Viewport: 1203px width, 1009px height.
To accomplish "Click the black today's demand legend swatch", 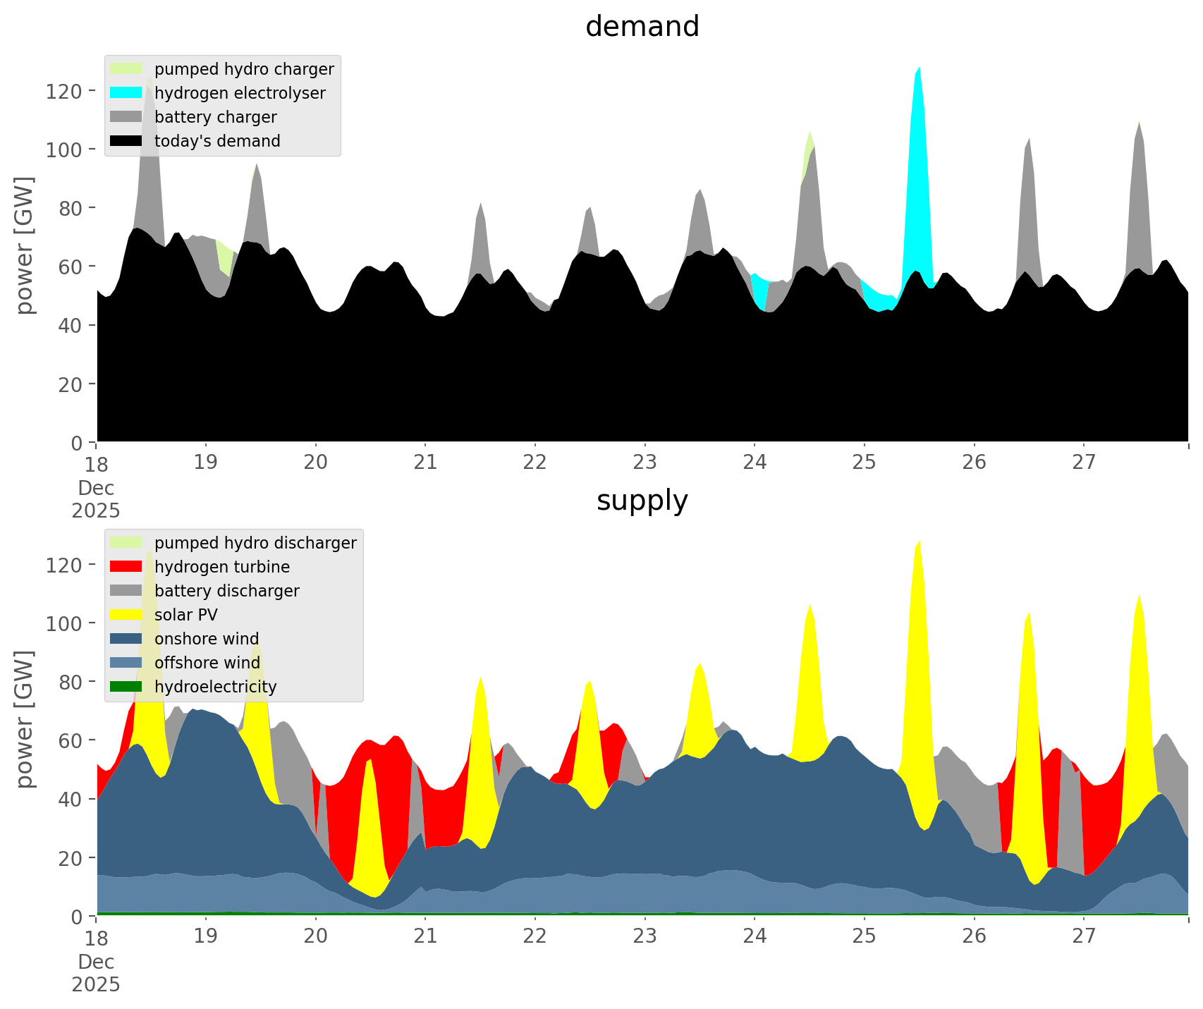I will coord(126,141).
